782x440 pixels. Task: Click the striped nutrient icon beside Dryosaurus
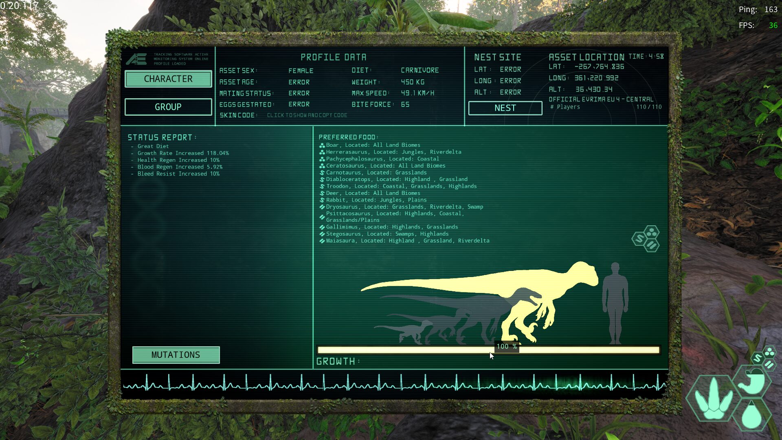pos(322,207)
